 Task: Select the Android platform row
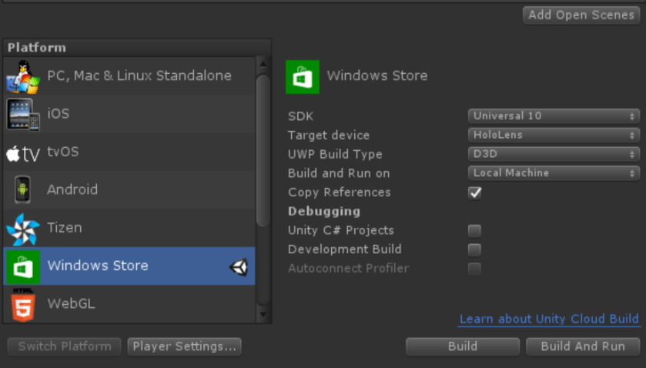(x=129, y=190)
